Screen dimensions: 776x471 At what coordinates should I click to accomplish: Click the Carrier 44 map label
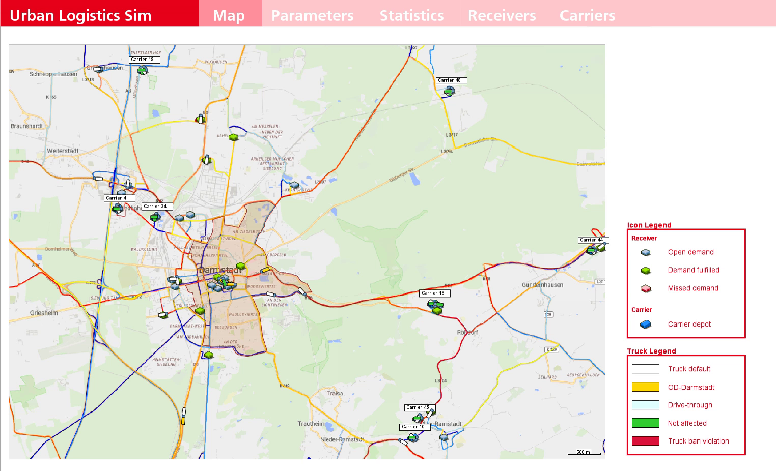click(593, 240)
